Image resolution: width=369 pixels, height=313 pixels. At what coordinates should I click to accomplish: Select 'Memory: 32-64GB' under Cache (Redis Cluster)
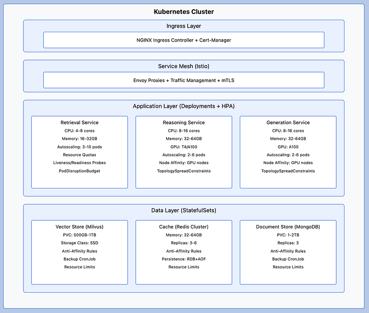[184, 235]
